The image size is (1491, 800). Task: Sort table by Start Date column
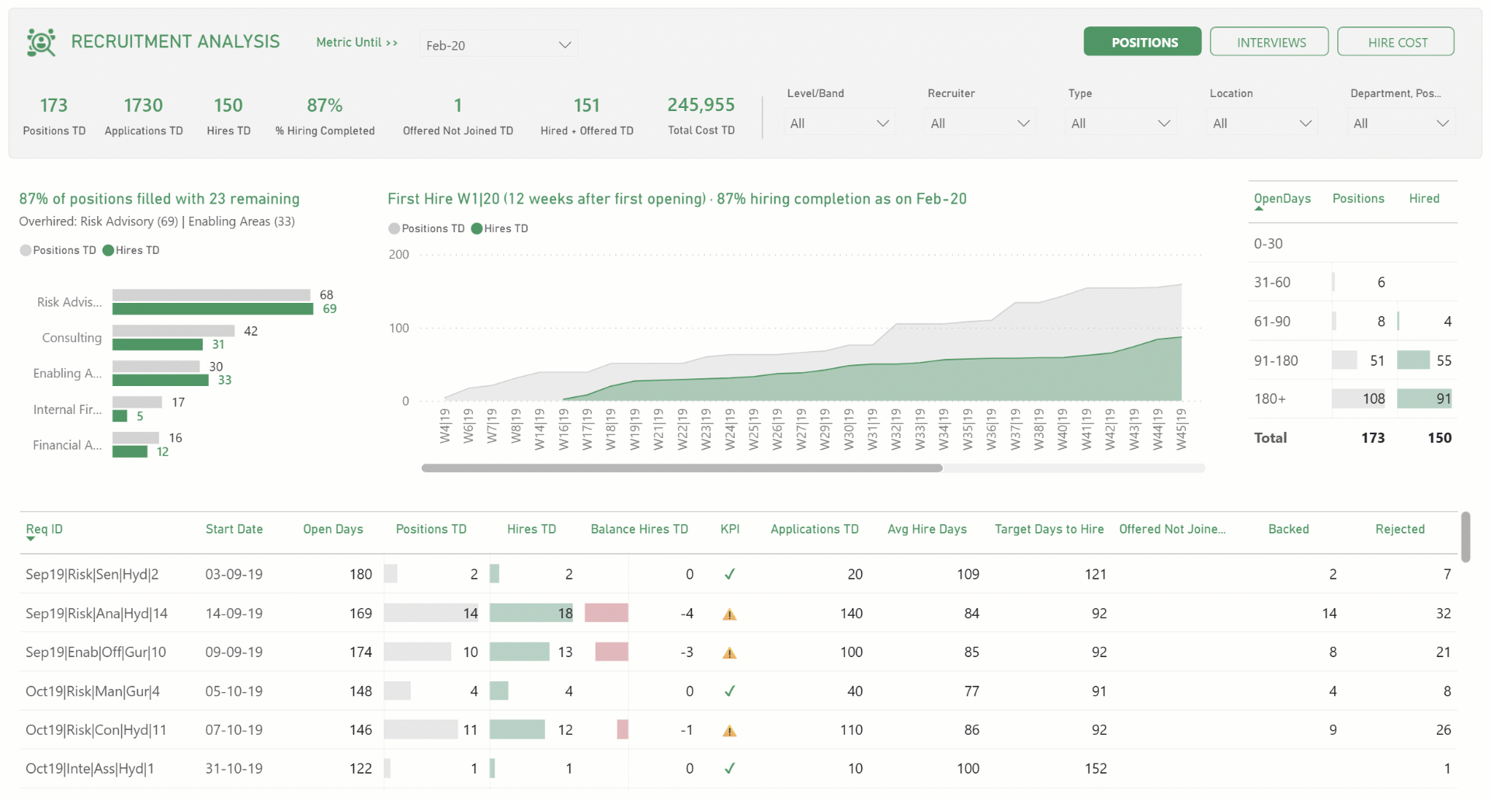click(x=234, y=529)
